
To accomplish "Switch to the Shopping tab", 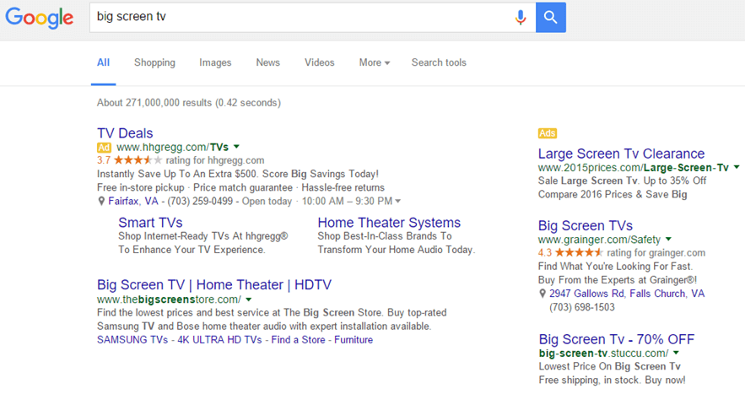I will point(154,62).
